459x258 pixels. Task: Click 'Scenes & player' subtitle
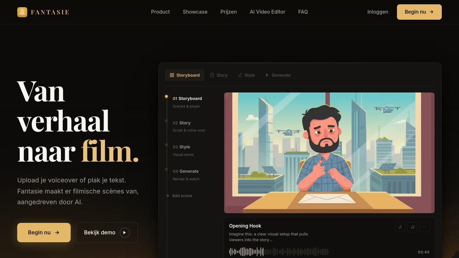click(186, 106)
